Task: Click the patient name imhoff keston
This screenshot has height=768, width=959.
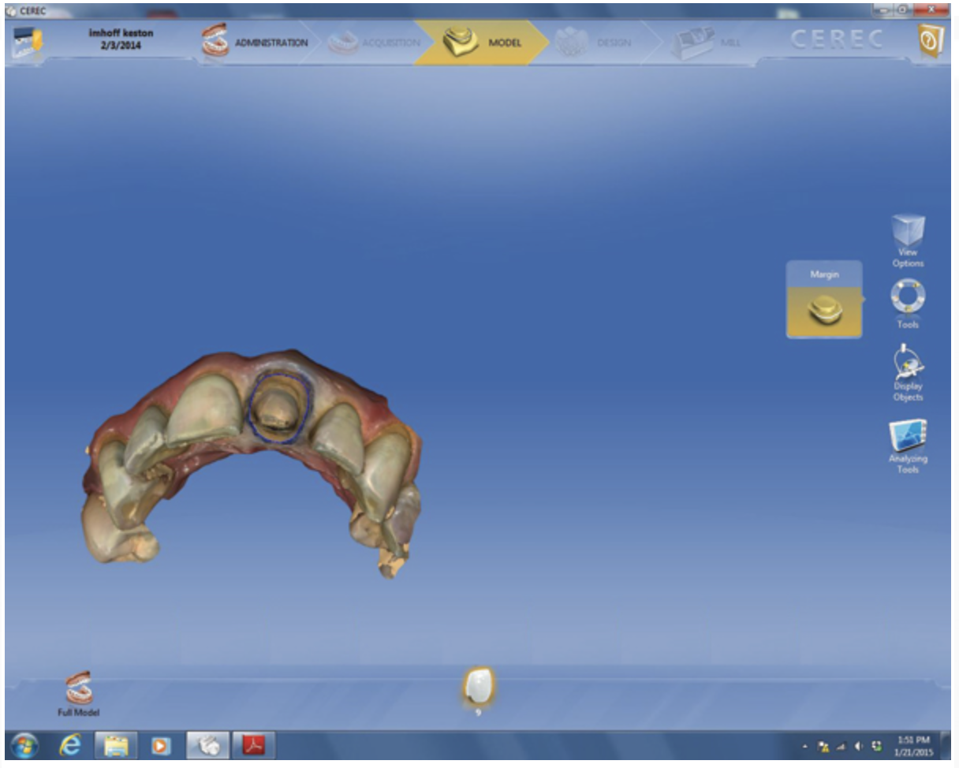Action: point(121,34)
